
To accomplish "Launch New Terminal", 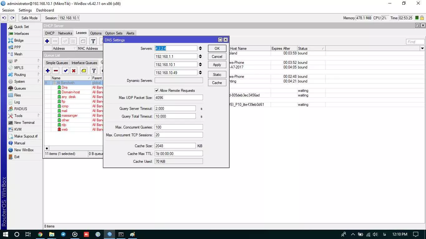I will (24, 123).
